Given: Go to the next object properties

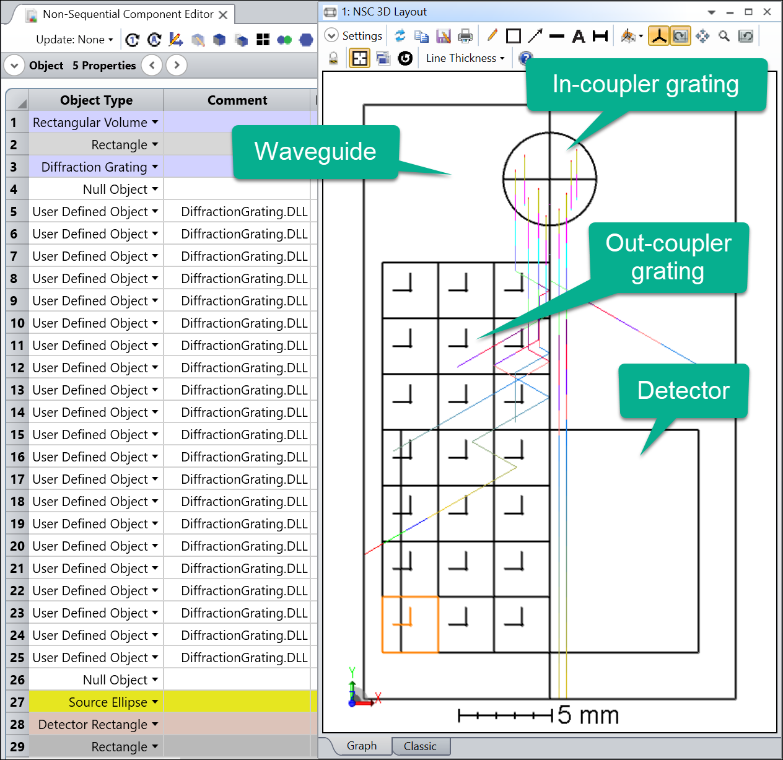Looking at the screenshot, I should 177,65.
